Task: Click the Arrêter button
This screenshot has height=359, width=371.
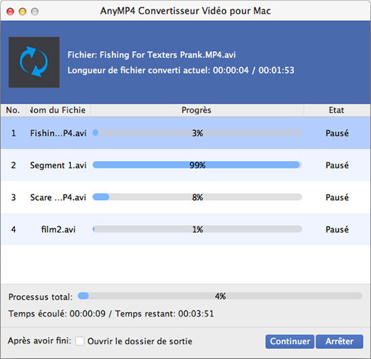Action: [x=339, y=341]
